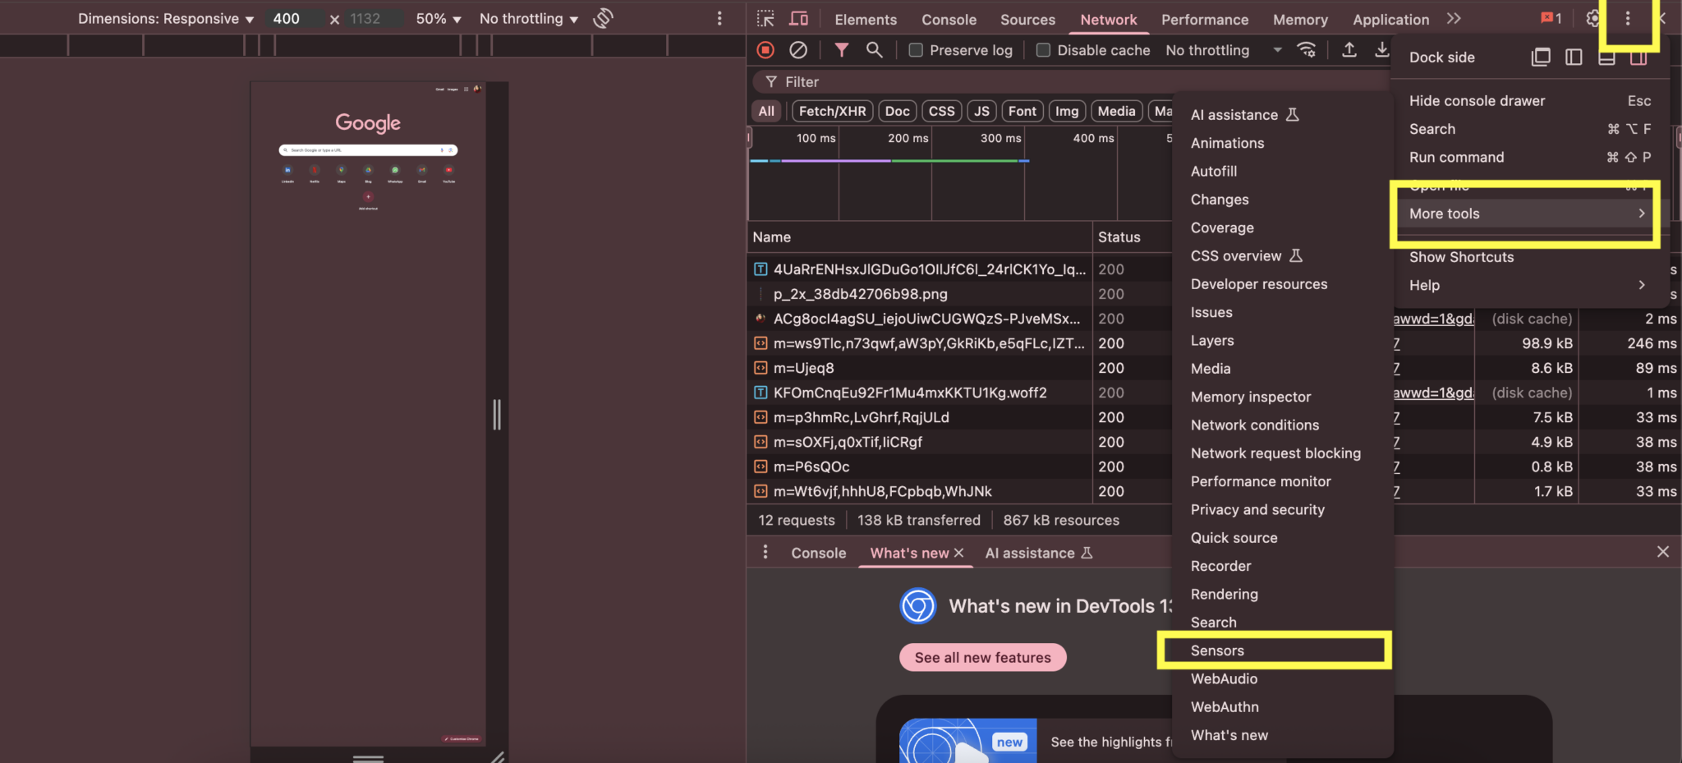Viewport: 1682px width, 763px height.
Task: Open the device zoom level dropdown
Action: coord(437,18)
